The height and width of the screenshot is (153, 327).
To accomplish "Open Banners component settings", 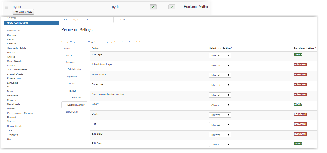I will (11, 35).
